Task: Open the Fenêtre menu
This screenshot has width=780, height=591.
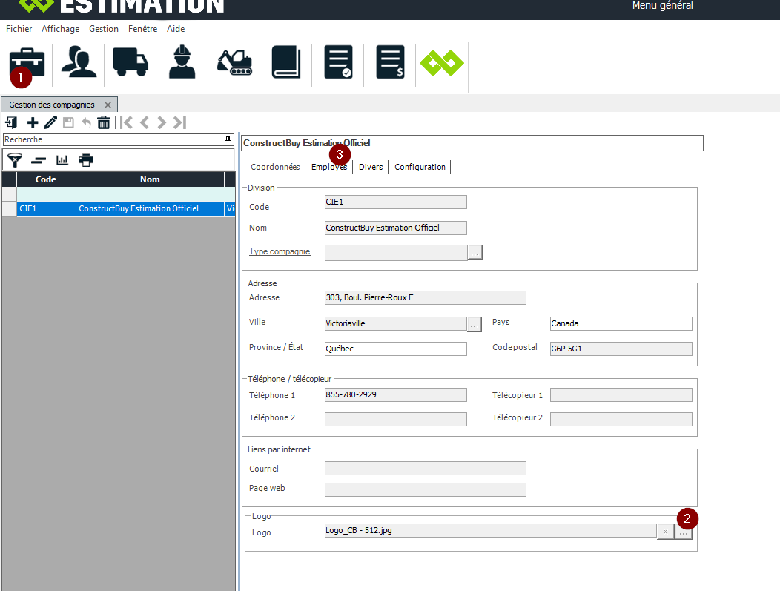Action: pos(143,29)
